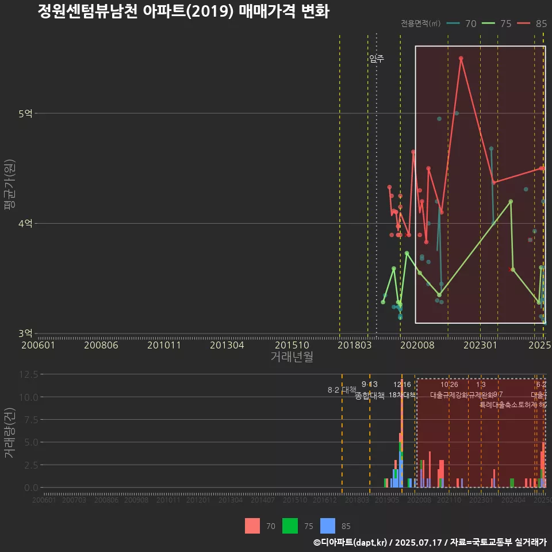Click the 거래년월 x-axis title

[292, 356]
